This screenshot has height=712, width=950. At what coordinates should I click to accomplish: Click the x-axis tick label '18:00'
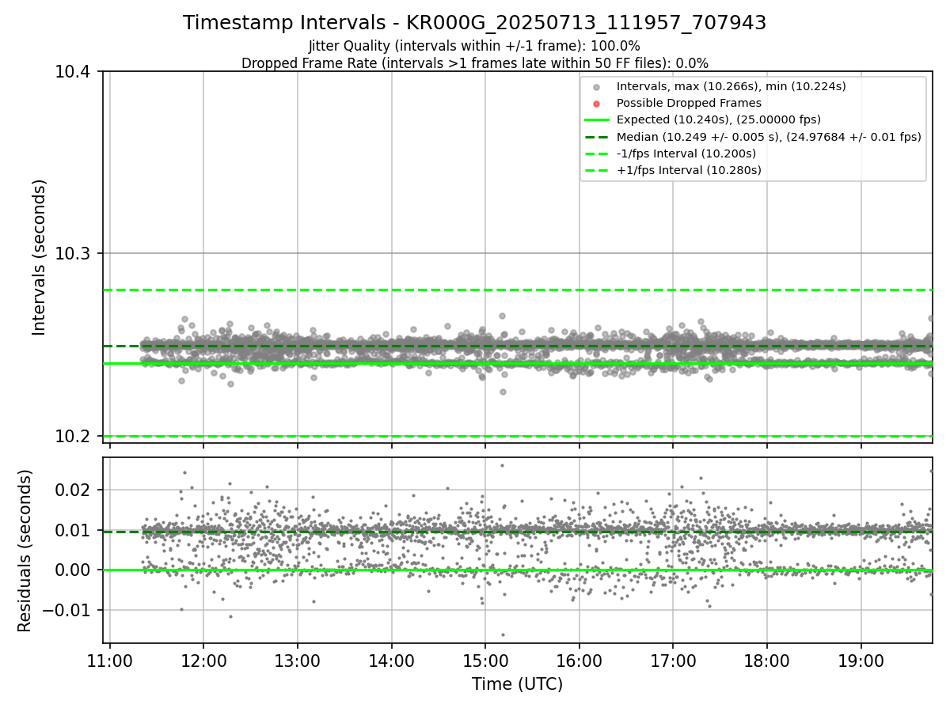[x=766, y=661]
